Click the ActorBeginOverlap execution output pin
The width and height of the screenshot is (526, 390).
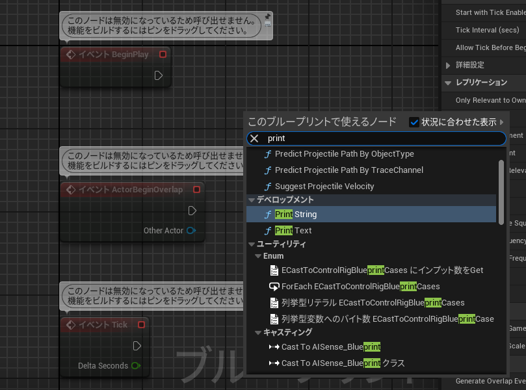[192, 211]
